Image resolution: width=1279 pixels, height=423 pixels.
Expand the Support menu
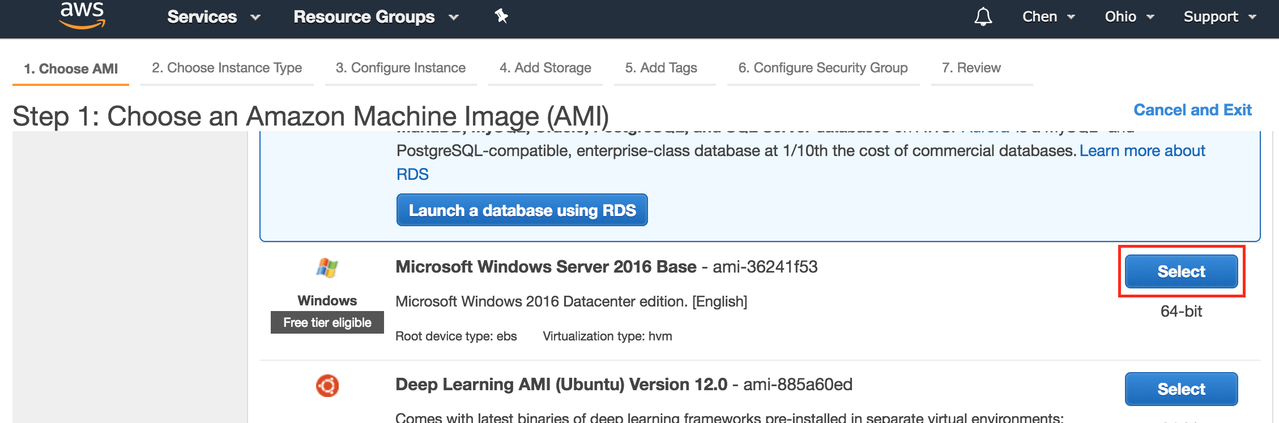[1220, 17]
